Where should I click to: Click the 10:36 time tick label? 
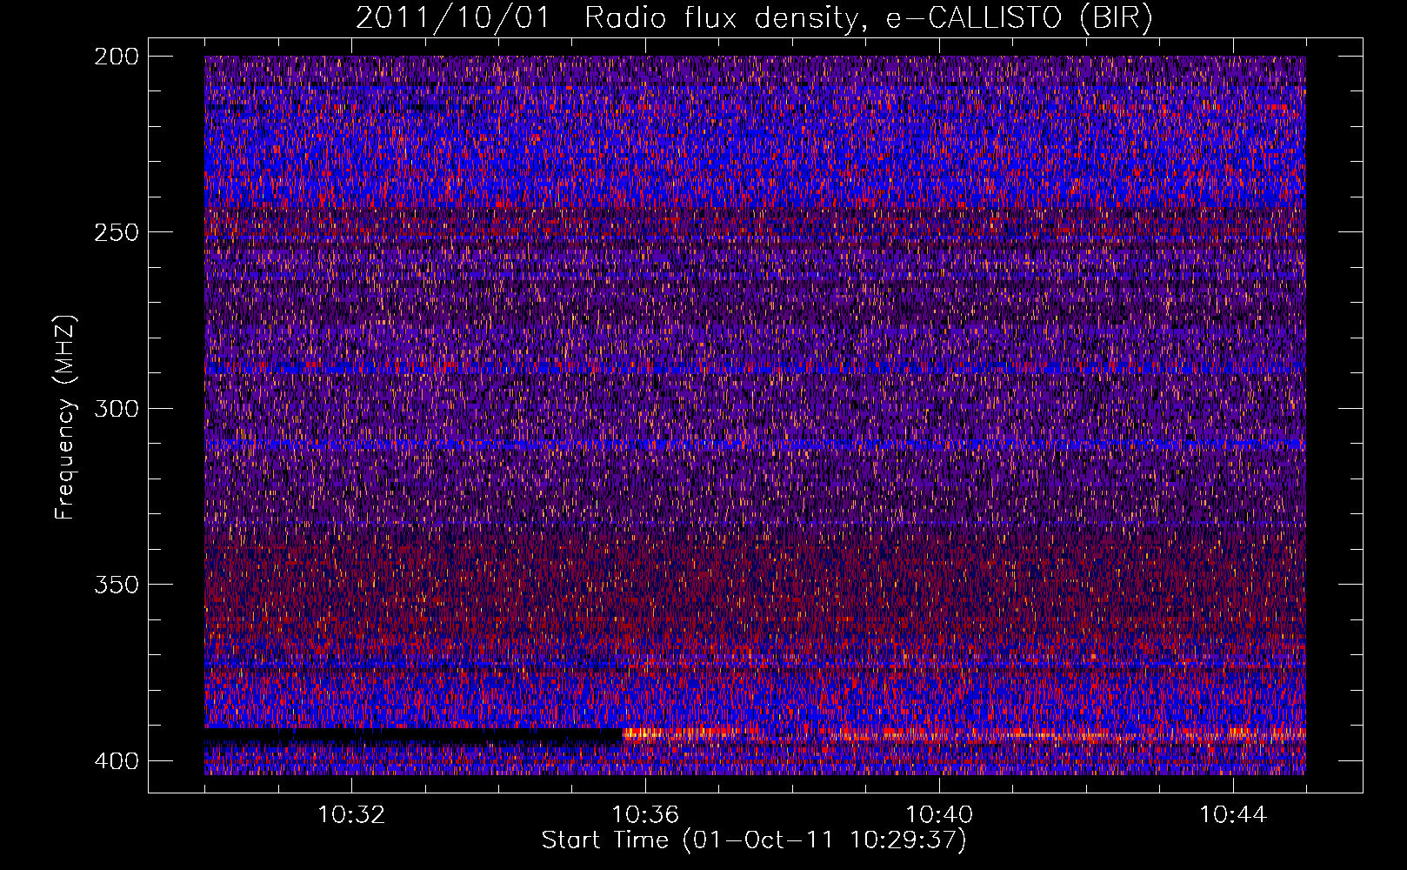645,815
